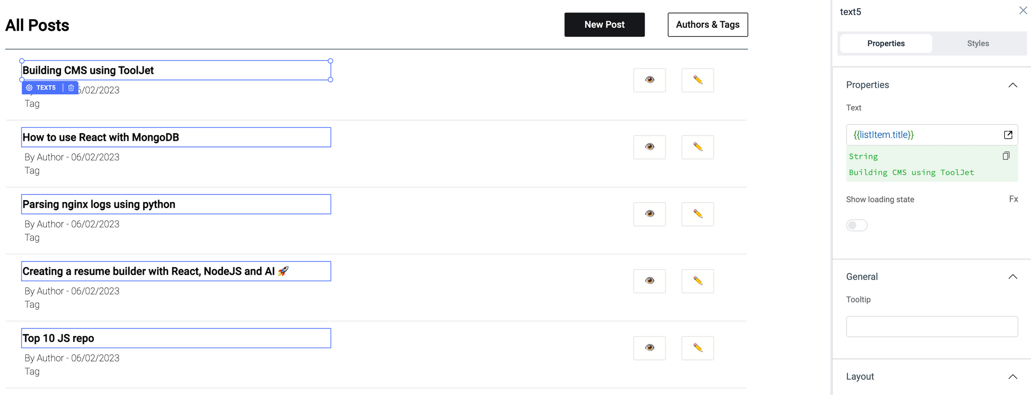Click the New Post button
The height and width of the screenshot is (395, 1031).
click(x=604, y=25)
